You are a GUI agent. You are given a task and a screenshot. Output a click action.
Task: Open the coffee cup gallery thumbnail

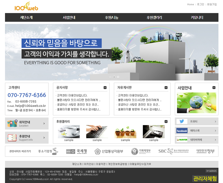[x=69, y=131]
